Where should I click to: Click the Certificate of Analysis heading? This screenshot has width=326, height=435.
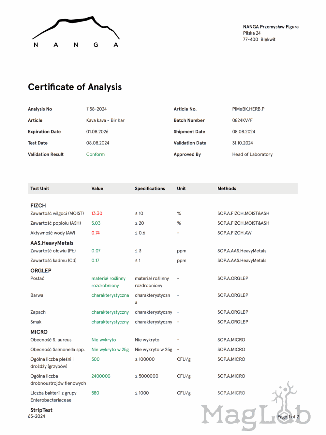[x=75, y=87]
